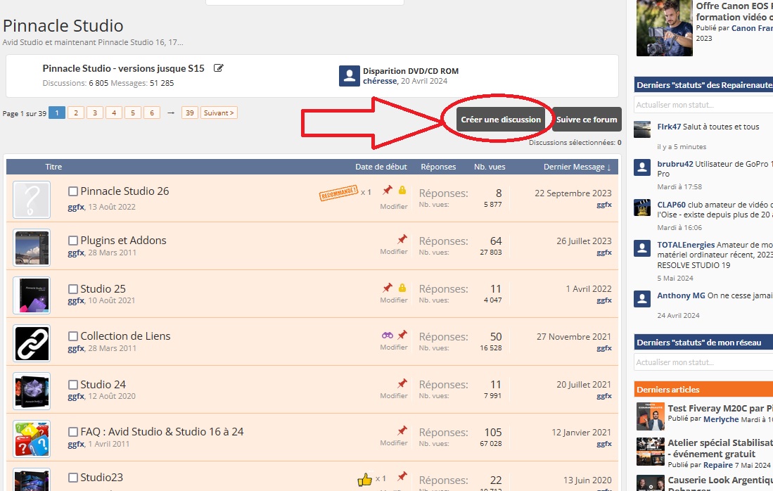
Task: Click brubru42's avatar icon in statuts list
Action: [642, 167]
